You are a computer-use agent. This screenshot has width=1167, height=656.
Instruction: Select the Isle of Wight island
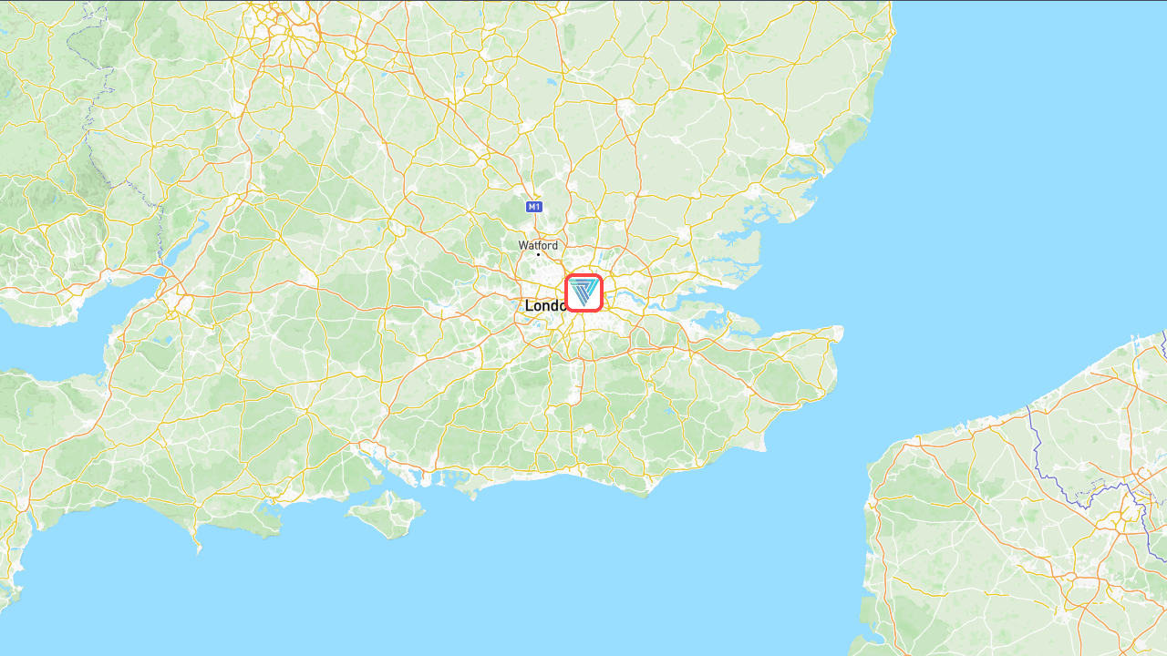[385, 515]
